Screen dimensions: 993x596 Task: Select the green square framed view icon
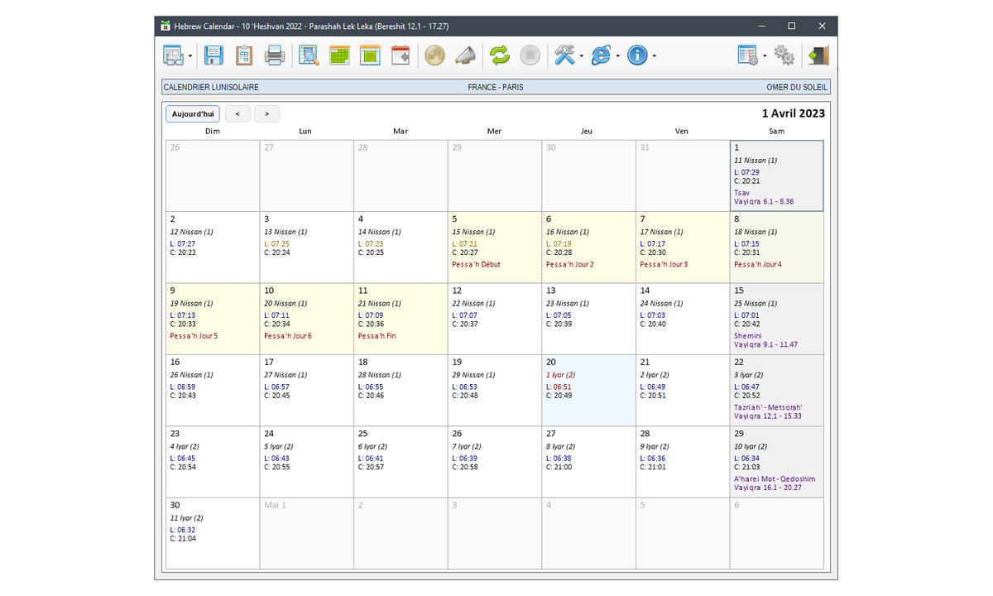(x=370, y=55)
